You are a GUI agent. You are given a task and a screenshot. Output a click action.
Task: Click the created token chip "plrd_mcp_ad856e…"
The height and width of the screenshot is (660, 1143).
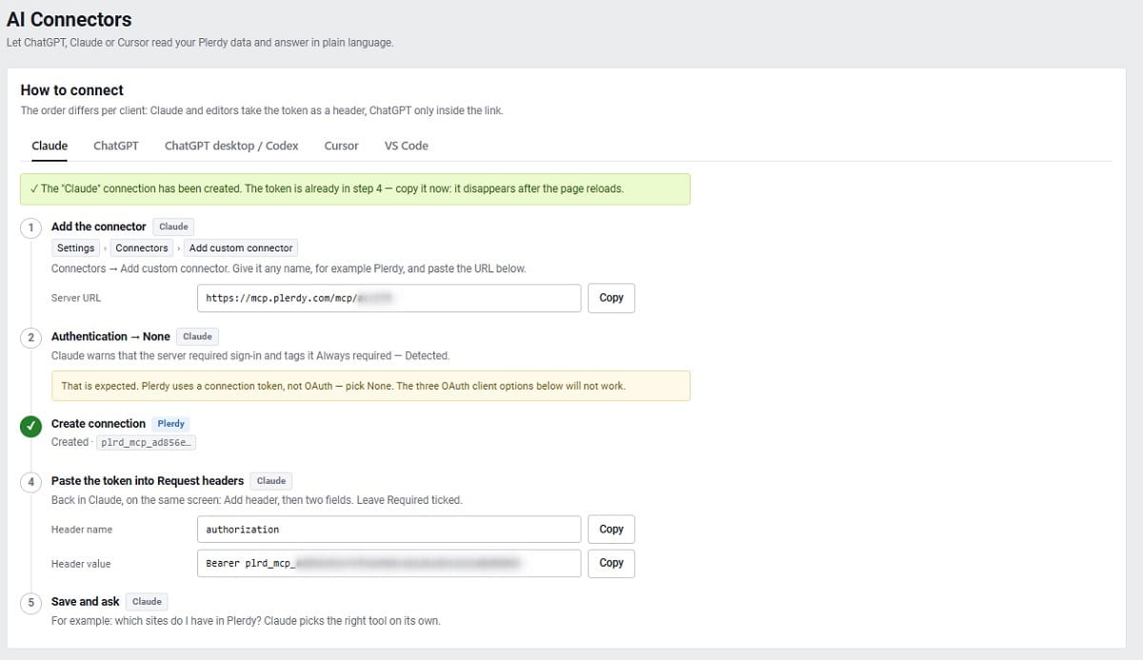coord(148,443)
